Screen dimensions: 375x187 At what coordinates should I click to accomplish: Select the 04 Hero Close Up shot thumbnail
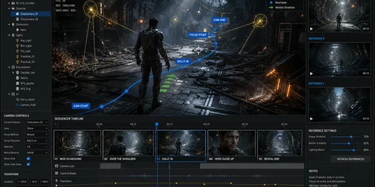coord(231,145)
